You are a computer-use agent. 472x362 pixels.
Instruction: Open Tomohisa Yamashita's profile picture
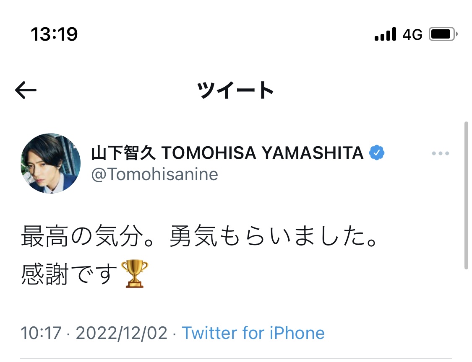(x=51, y=164)
